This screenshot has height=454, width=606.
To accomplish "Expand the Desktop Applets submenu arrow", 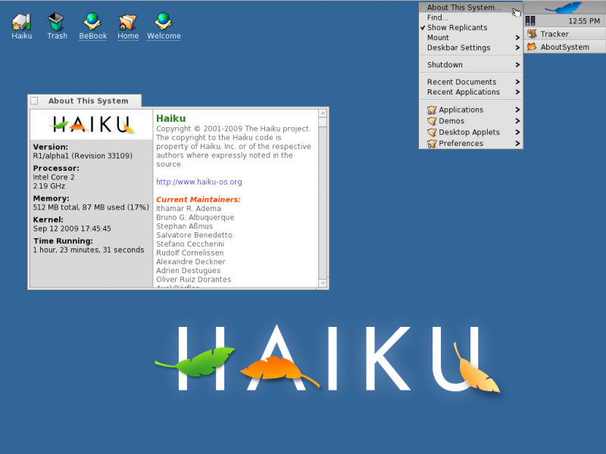I will tap(517, 132).
